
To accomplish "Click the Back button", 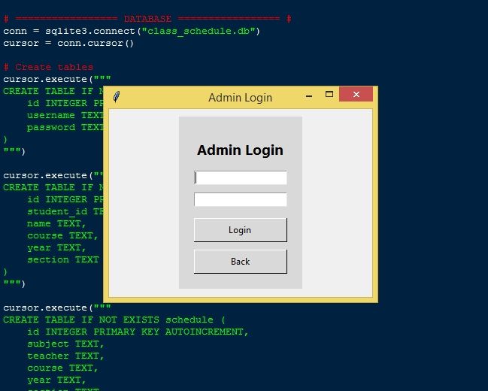I will coord(240,262).
